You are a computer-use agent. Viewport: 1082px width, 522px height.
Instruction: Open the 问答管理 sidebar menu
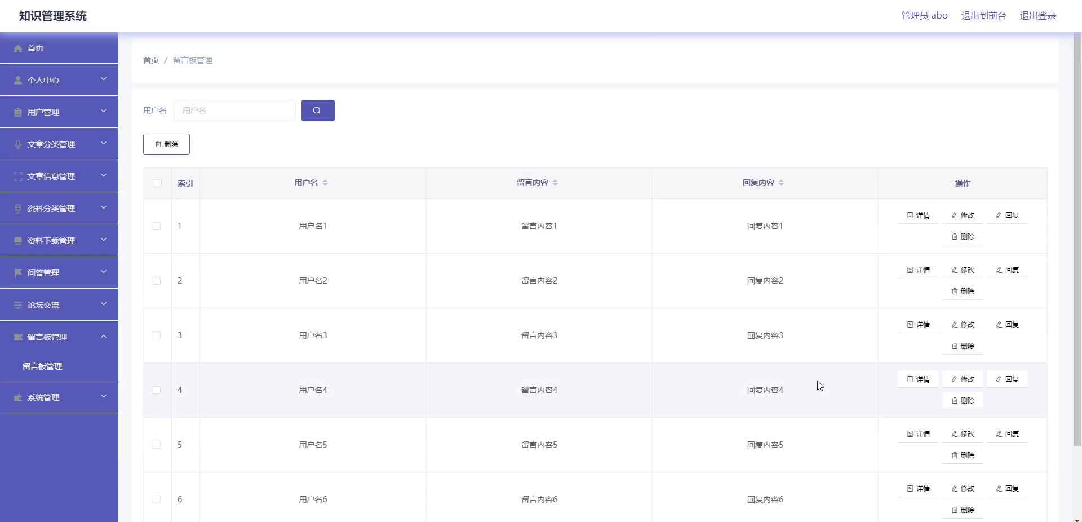[x=59, y=272]
